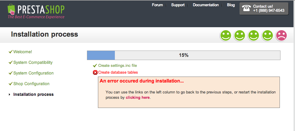Click the 'Create database tables' error text

click(118, 72)
